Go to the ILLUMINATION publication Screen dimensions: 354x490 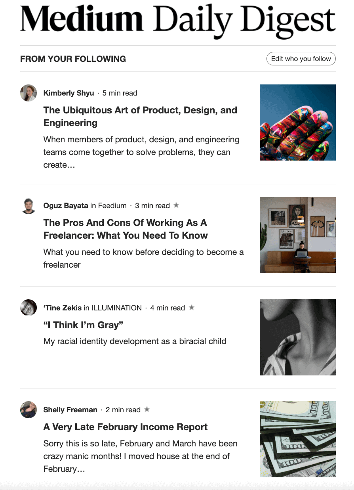116,308
